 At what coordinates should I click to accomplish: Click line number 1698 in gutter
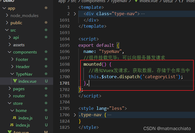(x=65, y=64)
